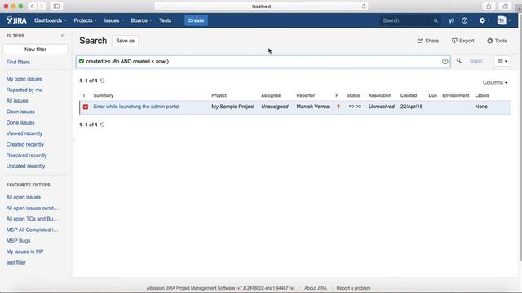Sort by Summary column header
This screenshot has width=522, height=293.
click(104, 96)
